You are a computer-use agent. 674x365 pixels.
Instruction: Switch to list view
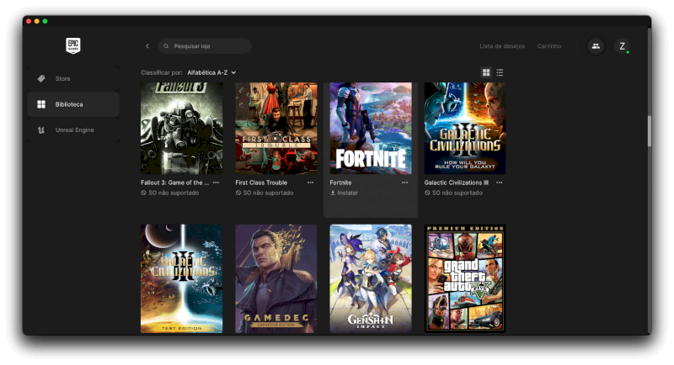500,72
